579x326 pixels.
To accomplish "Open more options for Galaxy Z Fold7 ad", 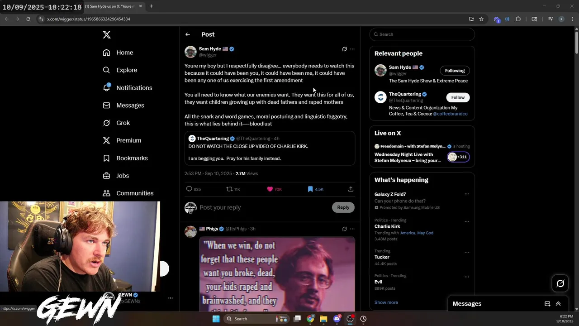I will pyautogui.click(x=467, y=194).
